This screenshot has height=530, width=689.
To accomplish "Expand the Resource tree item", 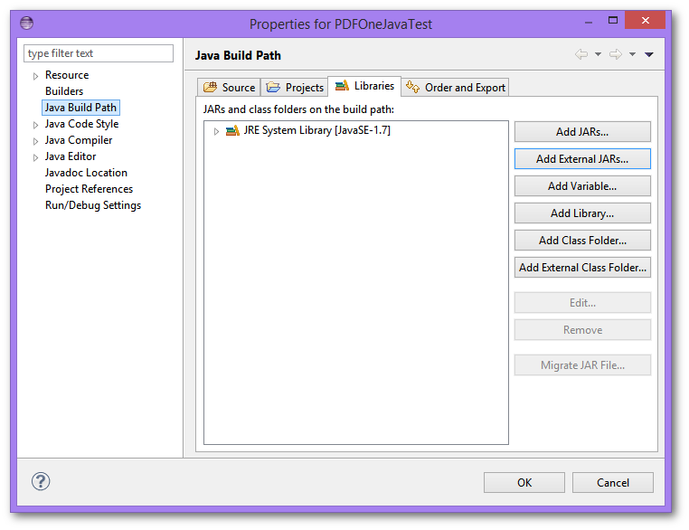I will tap(35, 76).
